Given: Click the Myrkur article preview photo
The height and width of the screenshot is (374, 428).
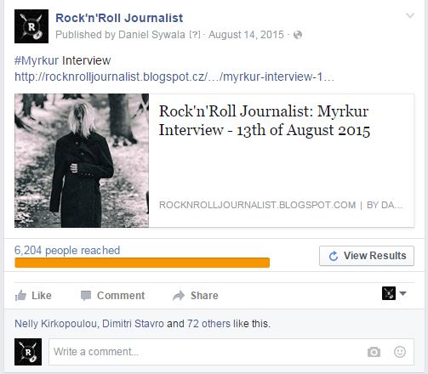Looking at the screenshot, I should [x=82, y=161].
